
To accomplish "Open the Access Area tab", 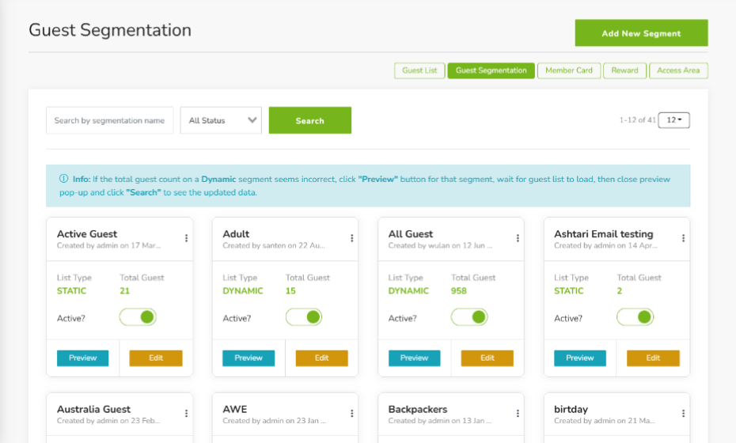I will point(678,70).
